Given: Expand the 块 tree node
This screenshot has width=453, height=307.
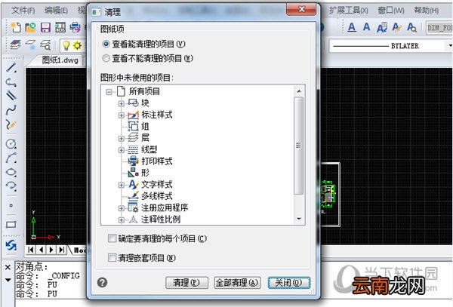Looking at the screenshot, I should point(122,103).
